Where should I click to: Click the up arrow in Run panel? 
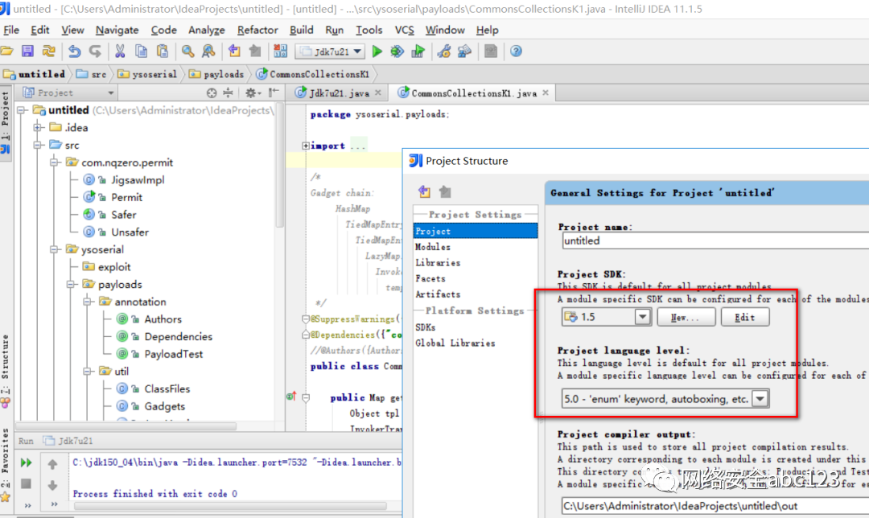coord(52,464)
